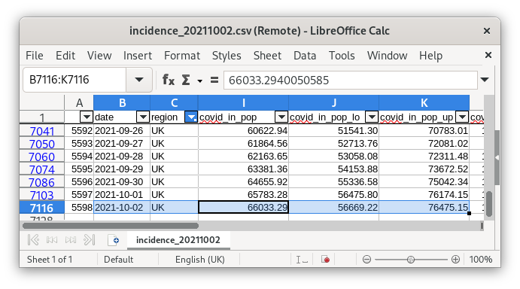Open the Data menu
Screen dimensions: 520x289
(x=305, y=56)
